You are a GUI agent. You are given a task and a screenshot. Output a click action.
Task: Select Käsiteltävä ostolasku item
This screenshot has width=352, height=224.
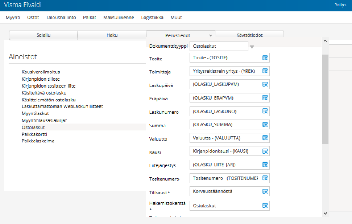tap(44, 93)
